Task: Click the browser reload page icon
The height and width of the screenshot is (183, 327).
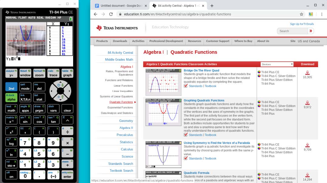Action: coord(111,14)
